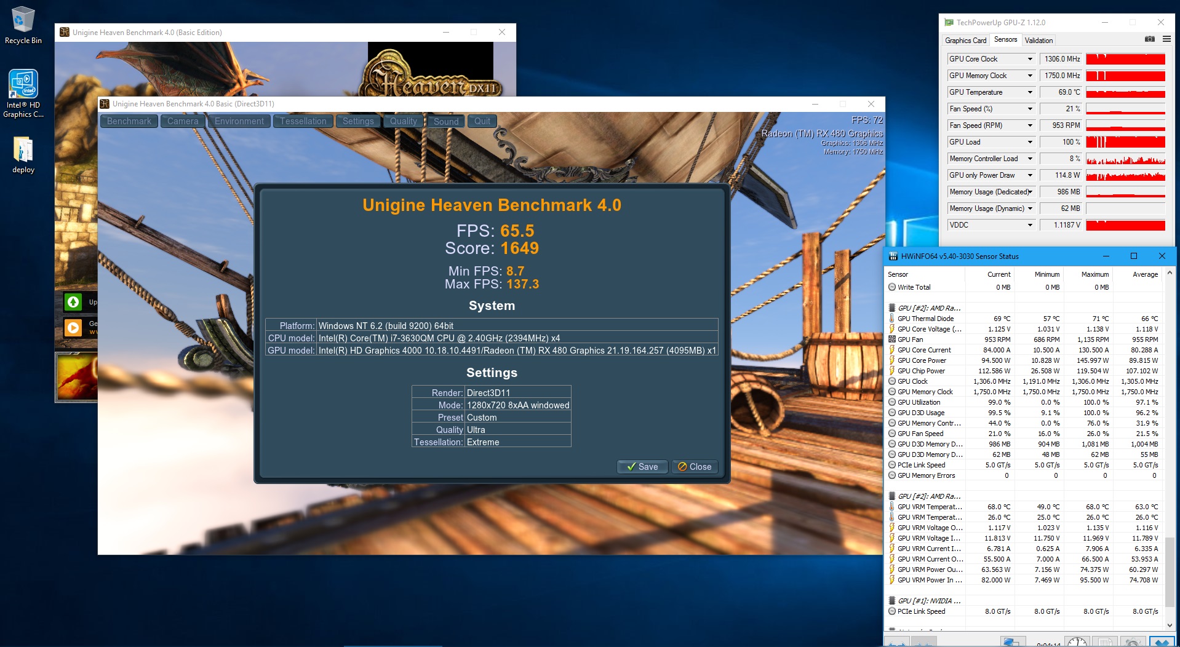Open the Quality menu in Heaven
This screenshot has width=1180, height=647.
coord(404,121)
